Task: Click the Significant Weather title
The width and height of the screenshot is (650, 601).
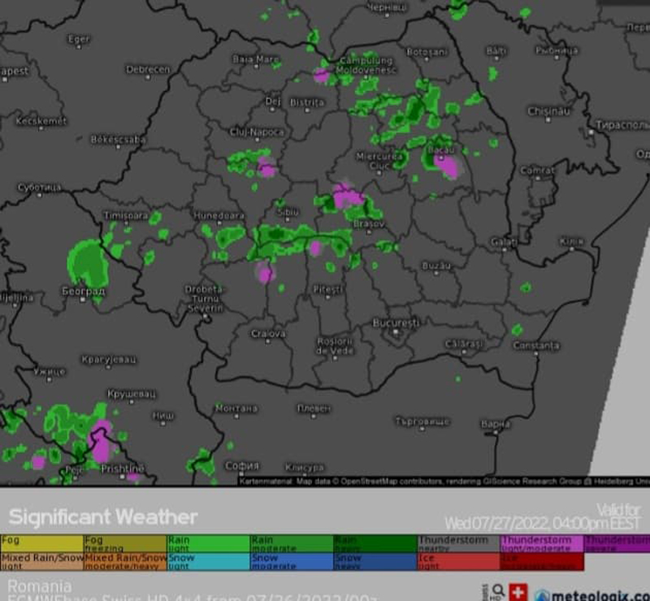Action: coord(103,517)
